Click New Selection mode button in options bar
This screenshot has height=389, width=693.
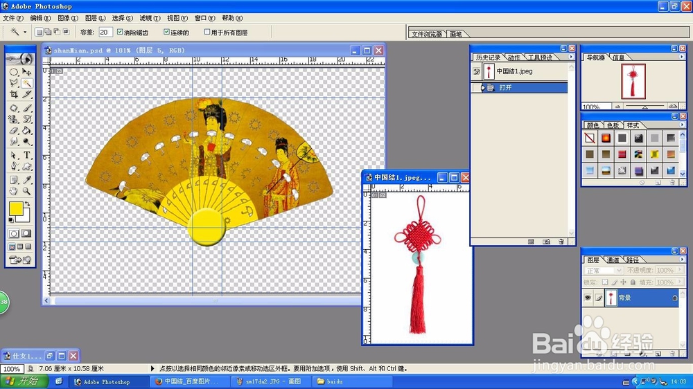coord(39,32)
